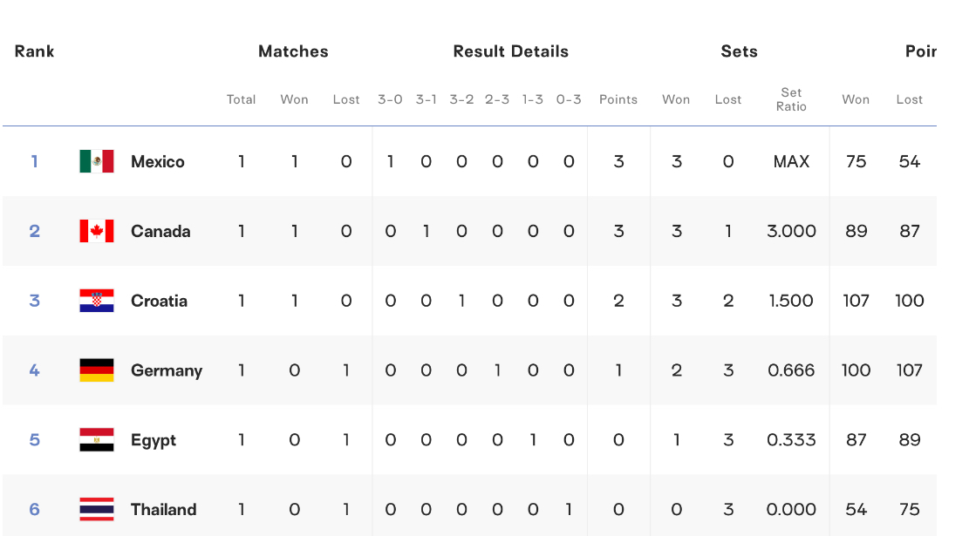Image resolution: width=969 pixels, height=536 pixels.
Task: Click the Points column header
Action: tap(618, 99)
